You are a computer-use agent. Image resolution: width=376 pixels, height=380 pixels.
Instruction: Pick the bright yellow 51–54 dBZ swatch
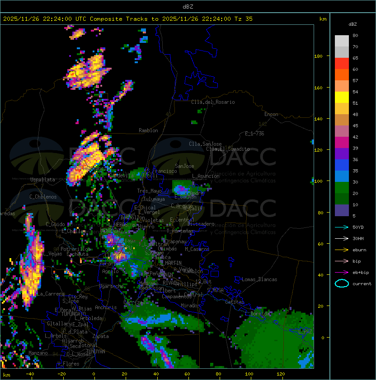point(342,97)
